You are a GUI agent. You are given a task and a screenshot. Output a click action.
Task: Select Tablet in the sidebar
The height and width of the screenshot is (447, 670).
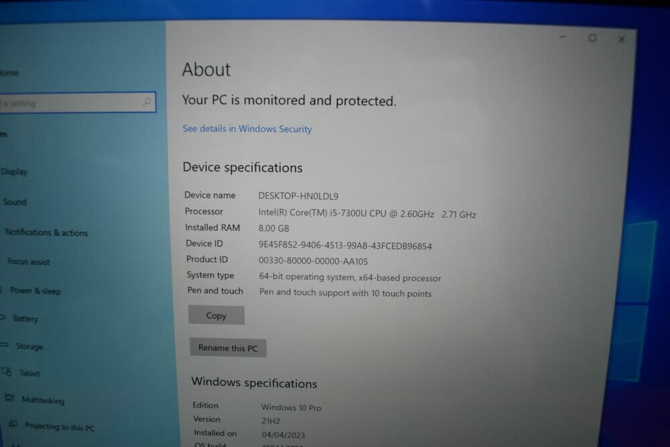click(x=30, y=373)
